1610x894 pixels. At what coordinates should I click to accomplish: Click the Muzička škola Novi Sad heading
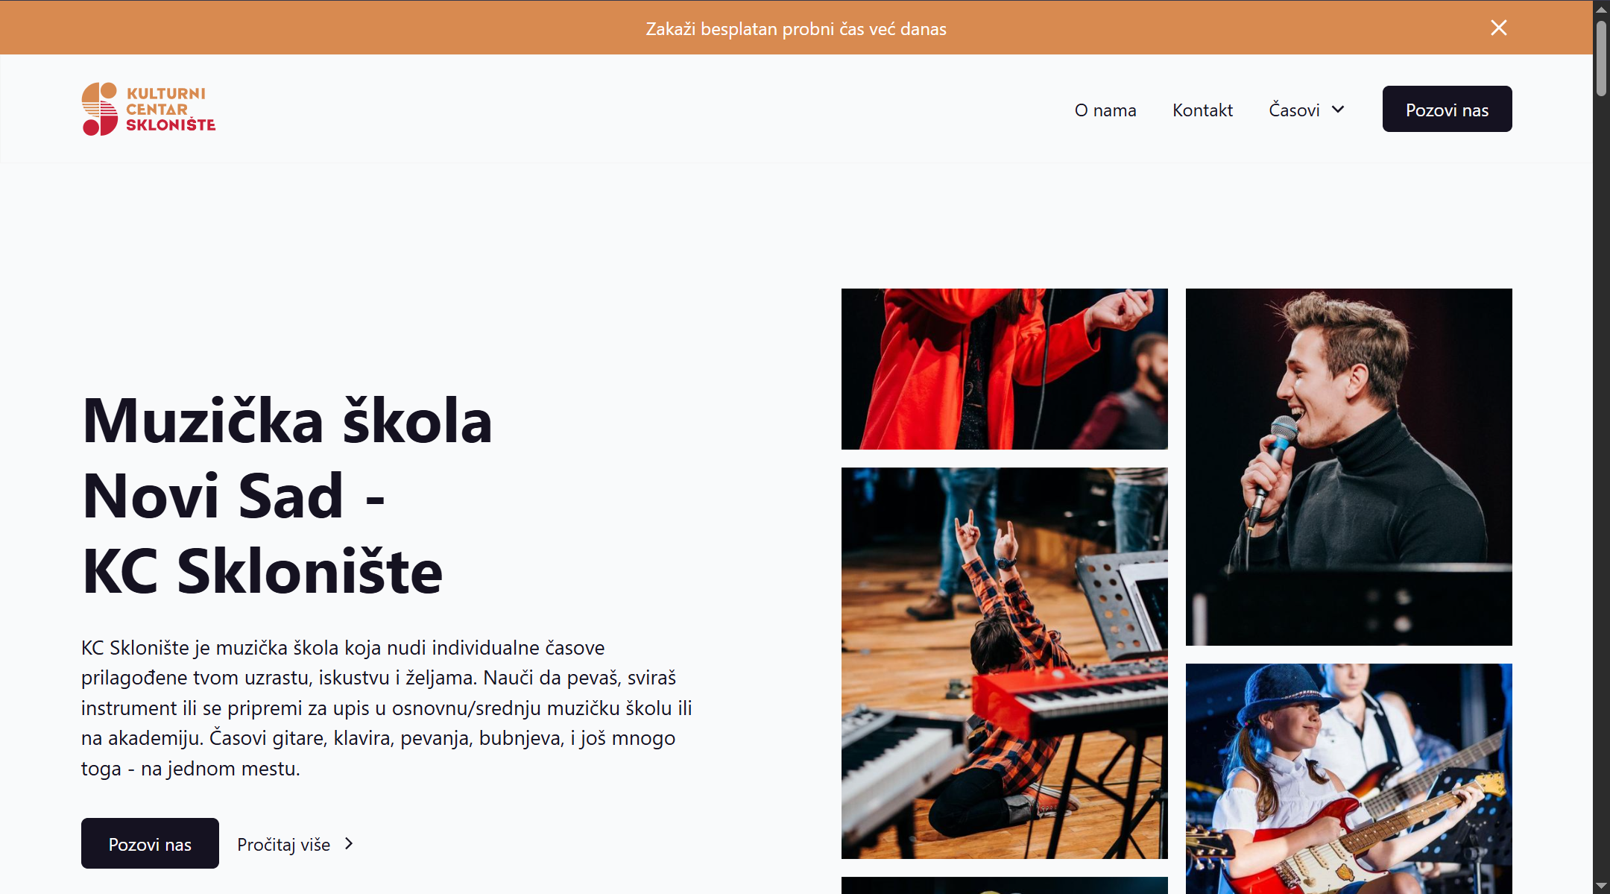click(x=287, y=496)
